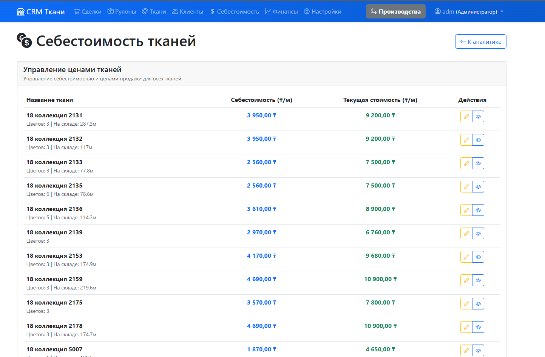Viewport: 545px width, 357px height.
Task: Click the Текущая стоимость (₸/м) column header
Action: (x=380, y=100)
